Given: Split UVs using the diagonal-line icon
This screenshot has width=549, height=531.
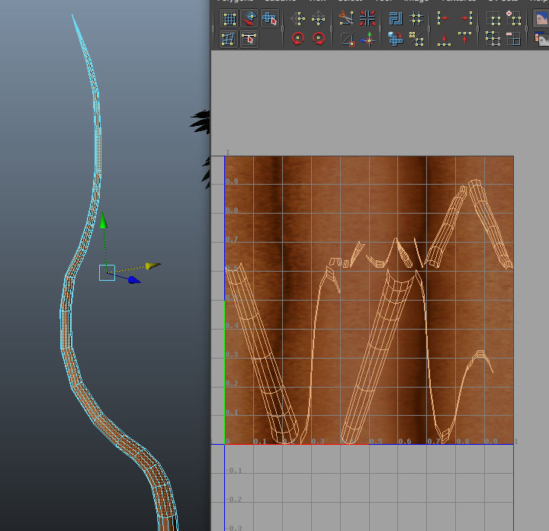Looking at the screenshot, I should click(348, 39).
